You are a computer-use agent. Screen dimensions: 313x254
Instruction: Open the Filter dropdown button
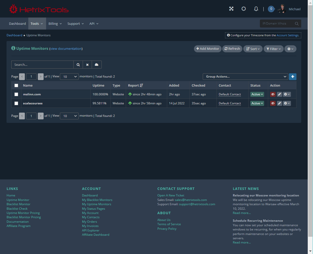(x=273, y=49)
